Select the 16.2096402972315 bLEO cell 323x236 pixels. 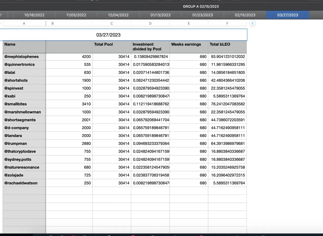(227, 175)
